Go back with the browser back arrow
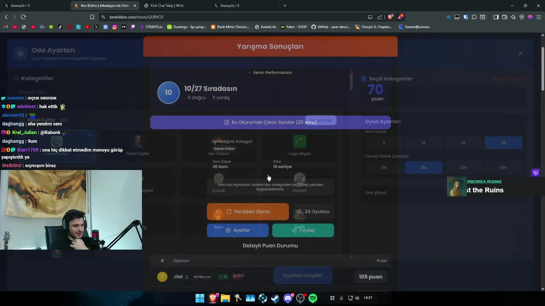545x306 pixels. click(6, 17)
